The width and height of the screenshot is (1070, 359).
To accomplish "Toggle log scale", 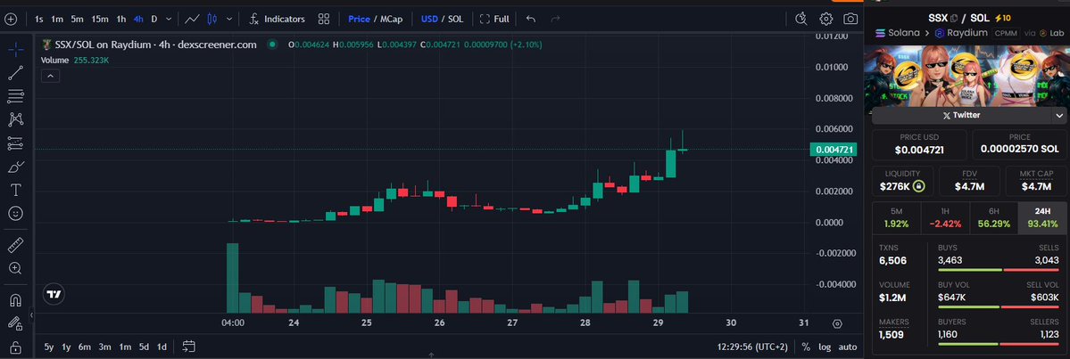I will click(x=825, y=347).
